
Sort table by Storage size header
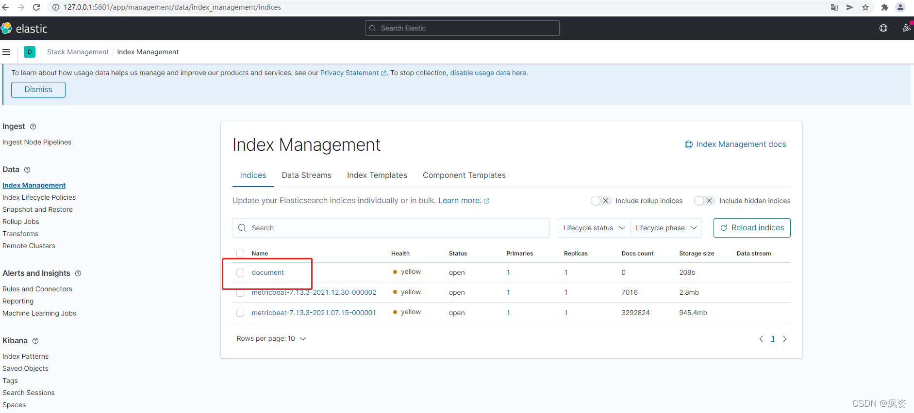(697, 254)
